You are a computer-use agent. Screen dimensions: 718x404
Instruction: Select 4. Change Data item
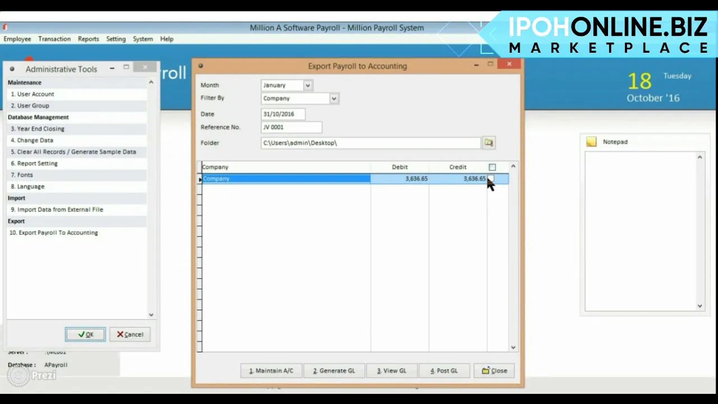[77, 140]
